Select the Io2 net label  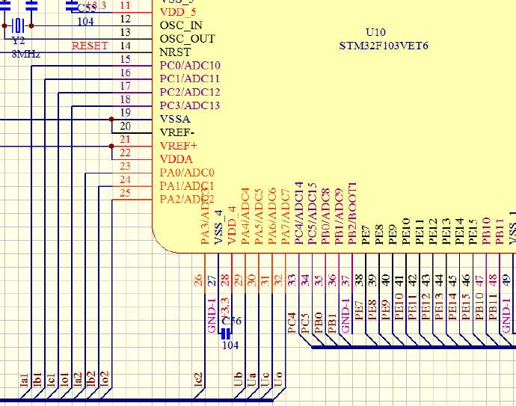[105, 379]
